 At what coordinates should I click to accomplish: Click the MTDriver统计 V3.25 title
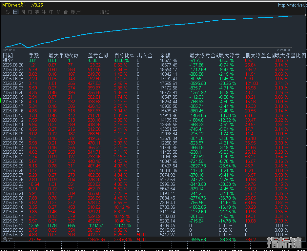click(23, 5)
